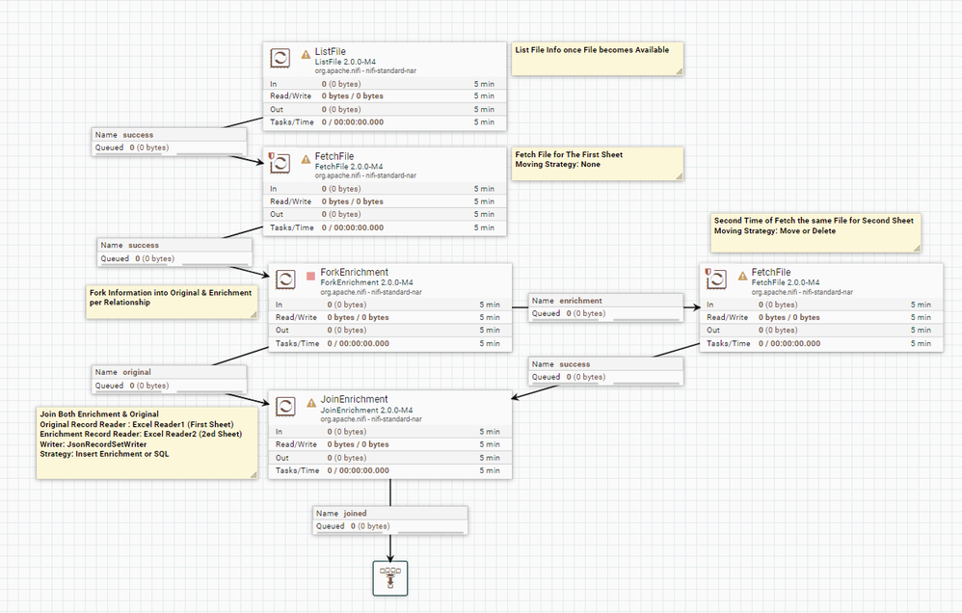Click the 'Second Time of Fetch' note resize handle
This screenshot has height=613, width=962.
click(917, 248)
